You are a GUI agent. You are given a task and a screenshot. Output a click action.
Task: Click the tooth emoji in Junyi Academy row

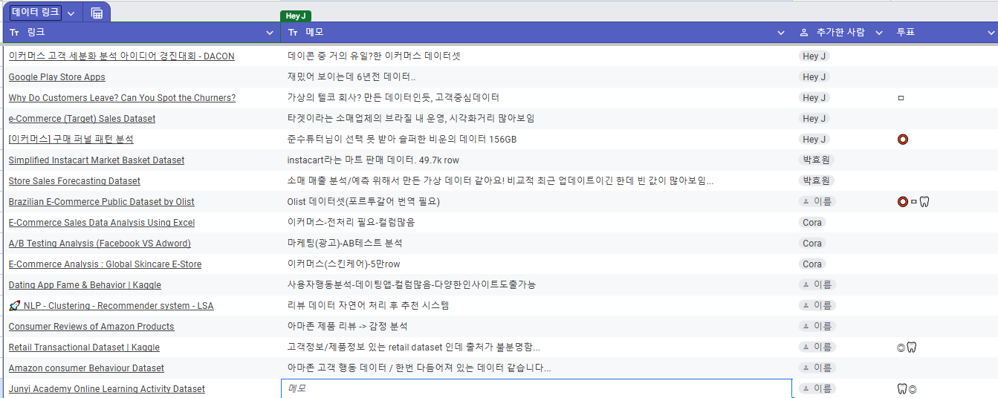point(903,389)
